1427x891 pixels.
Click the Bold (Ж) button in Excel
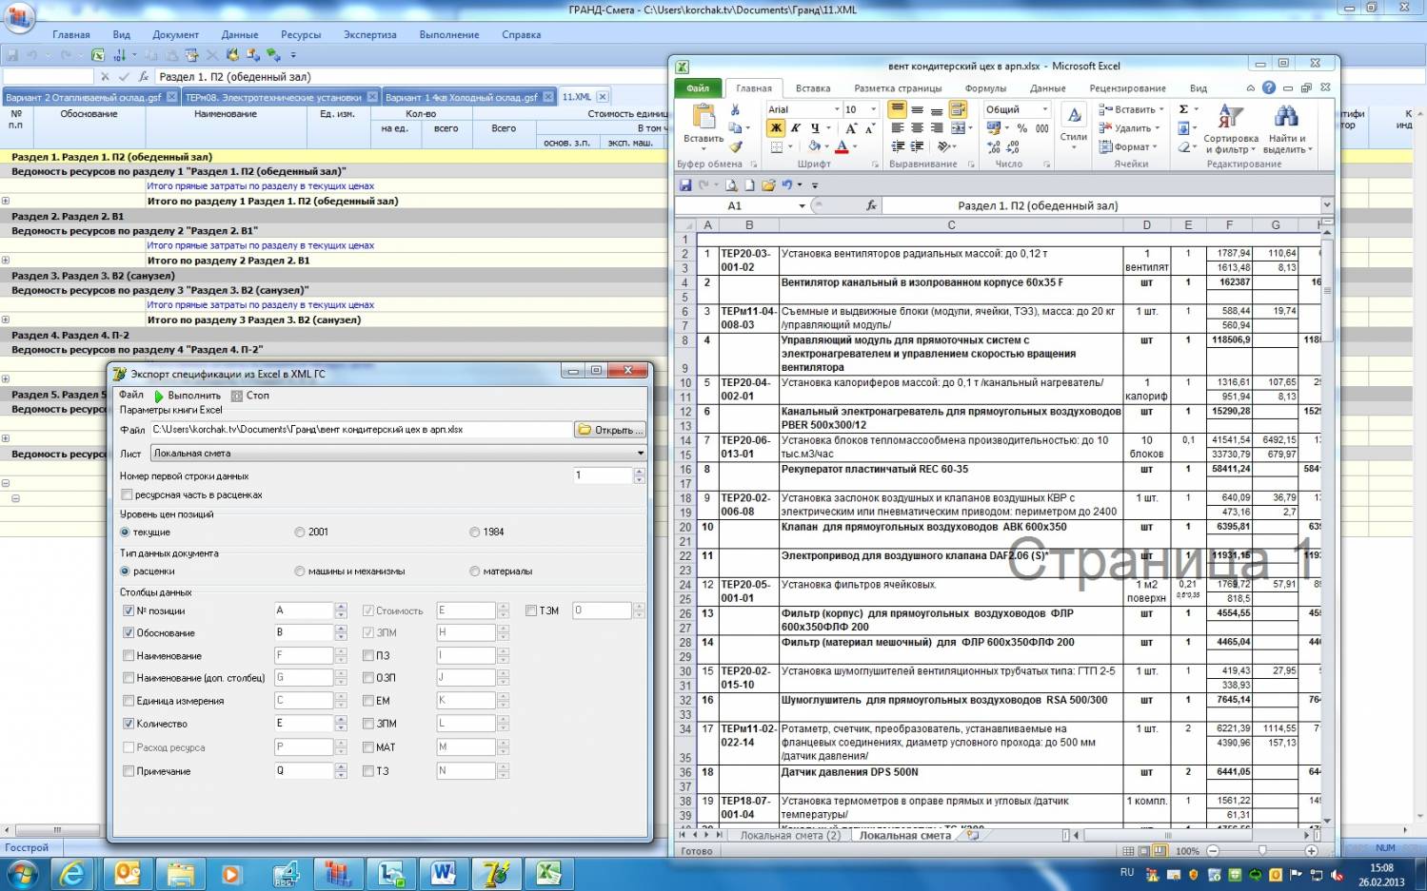[x=777, y=128]
